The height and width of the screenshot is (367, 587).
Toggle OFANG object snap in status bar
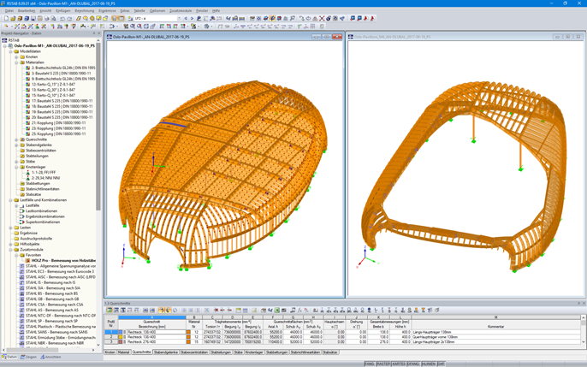pyautogui.click(x=413, y=364)
